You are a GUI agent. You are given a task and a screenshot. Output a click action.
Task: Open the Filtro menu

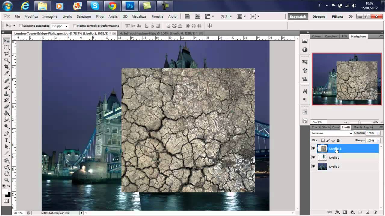(x=100, y=16)
